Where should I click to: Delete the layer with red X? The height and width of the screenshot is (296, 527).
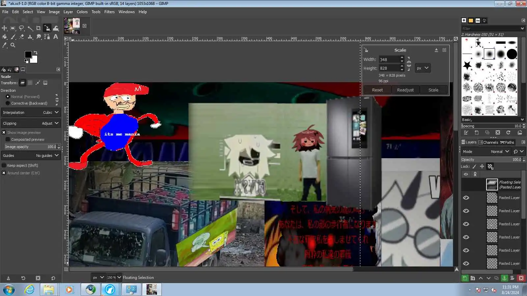(521, 278)
